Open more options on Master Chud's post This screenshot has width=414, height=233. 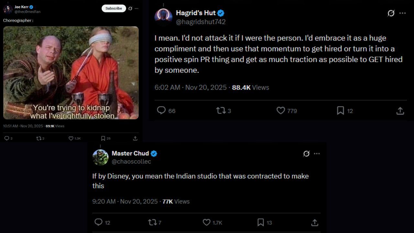[x=317, y=154]
